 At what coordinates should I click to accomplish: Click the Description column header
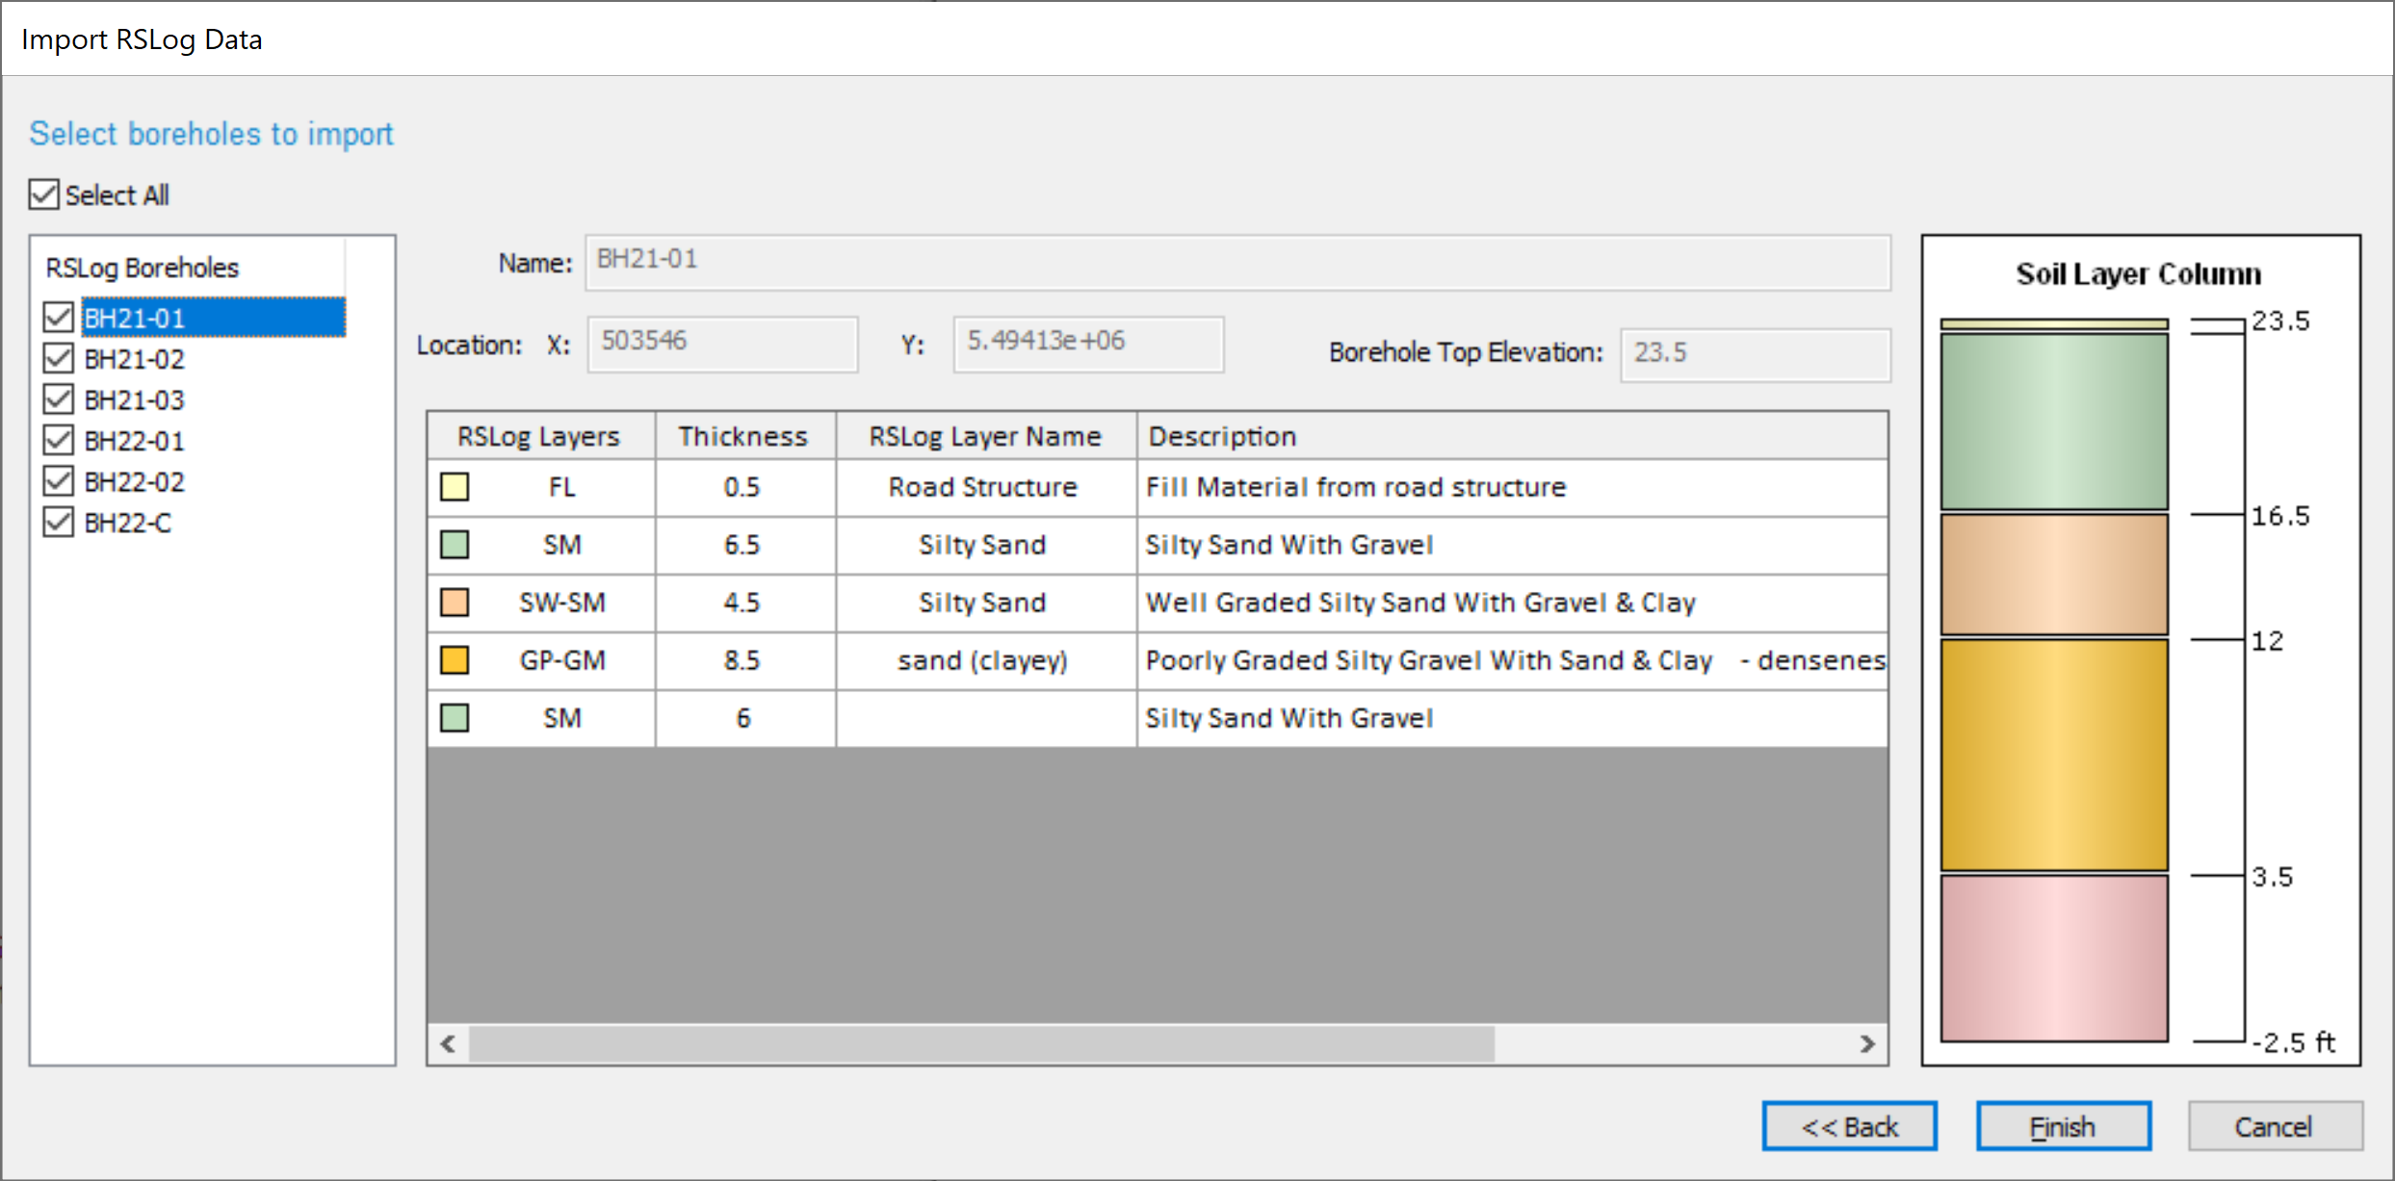[x=1512, y=436]
